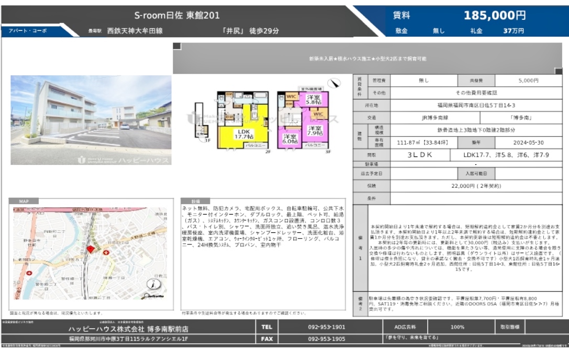Click the 取引態様 label

click(x=510, y=327)
